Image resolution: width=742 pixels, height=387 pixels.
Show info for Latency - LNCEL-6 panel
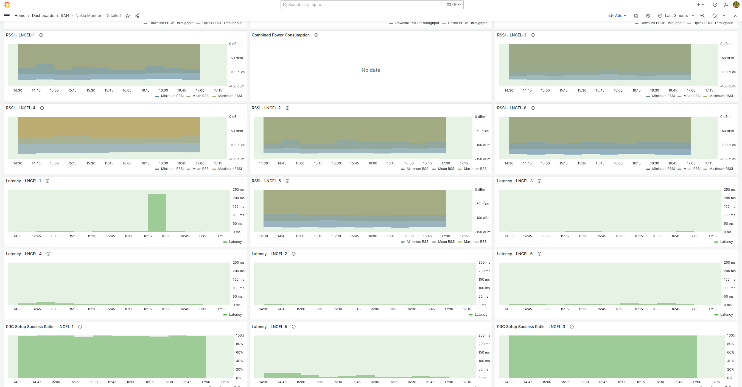539,254
